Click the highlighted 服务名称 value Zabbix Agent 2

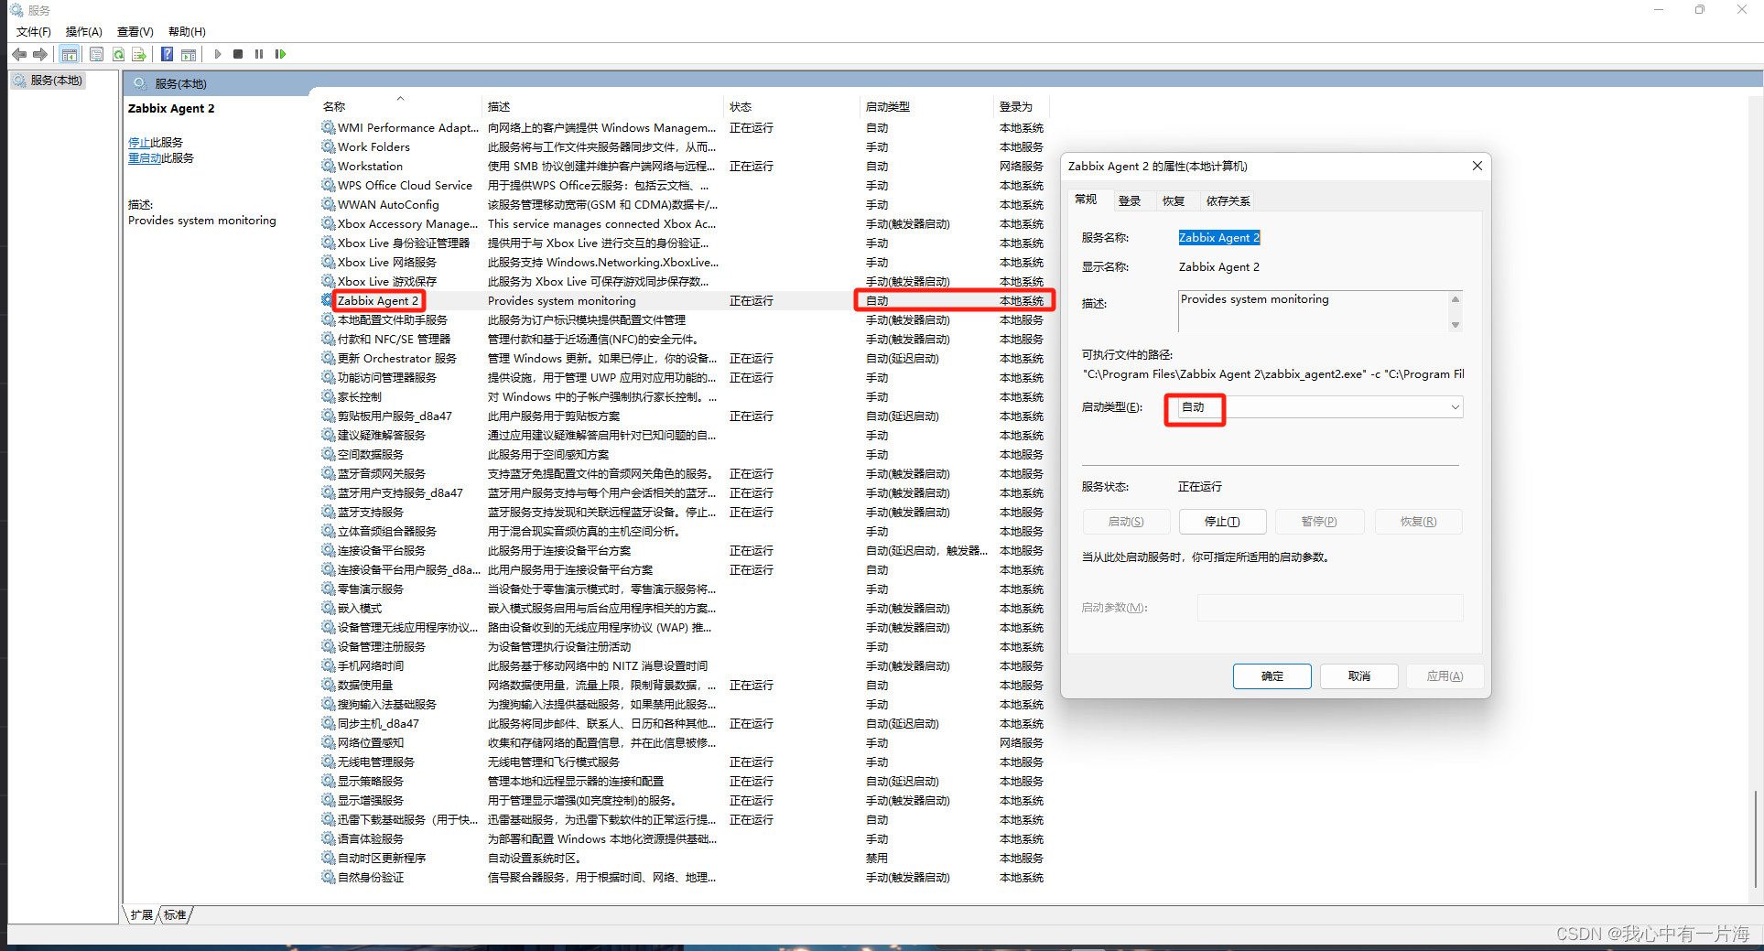[1219, 238]
